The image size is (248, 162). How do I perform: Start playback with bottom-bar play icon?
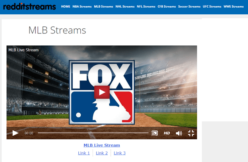15,133
